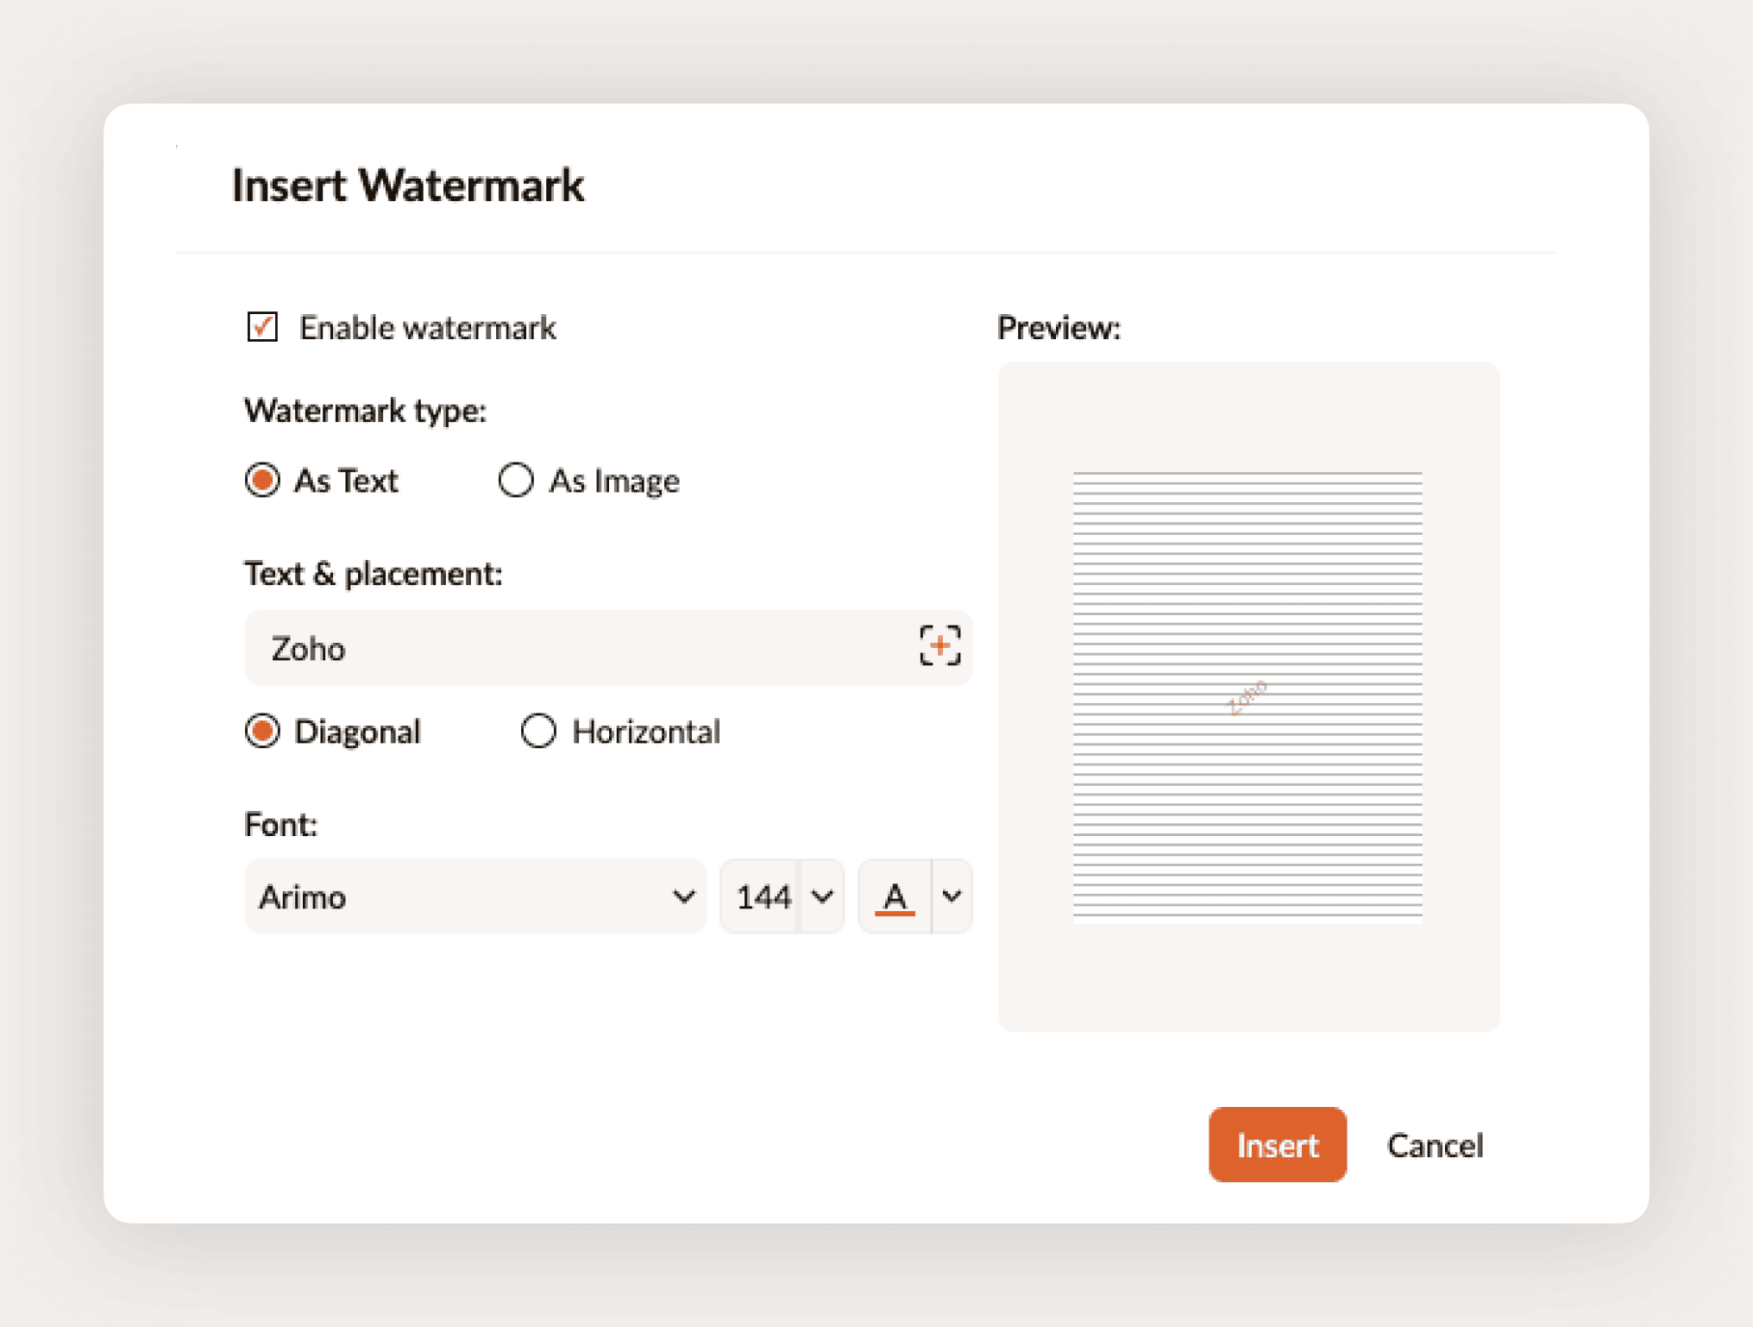Click the Insert Watermark dialog title
Screen dimensions: 1753x1327
point(408,186)
